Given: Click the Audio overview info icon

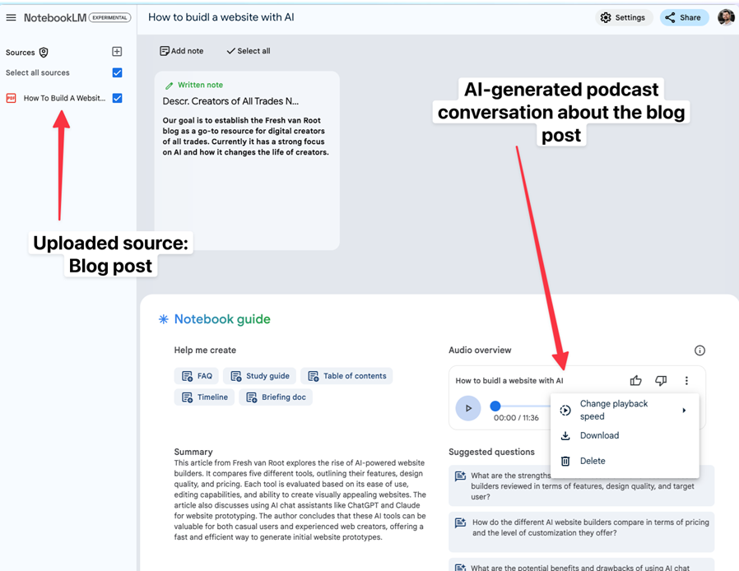Looking at the screenshot, I should click(699, 350).
